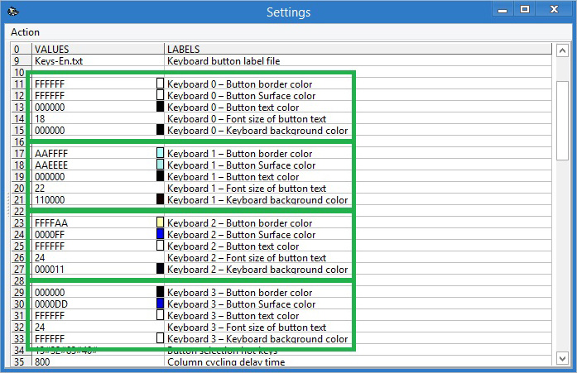The height and width of the screenshot is (373, 577).
Task: Click Keyboard 1 Button text color swatch
Action: 160,175
